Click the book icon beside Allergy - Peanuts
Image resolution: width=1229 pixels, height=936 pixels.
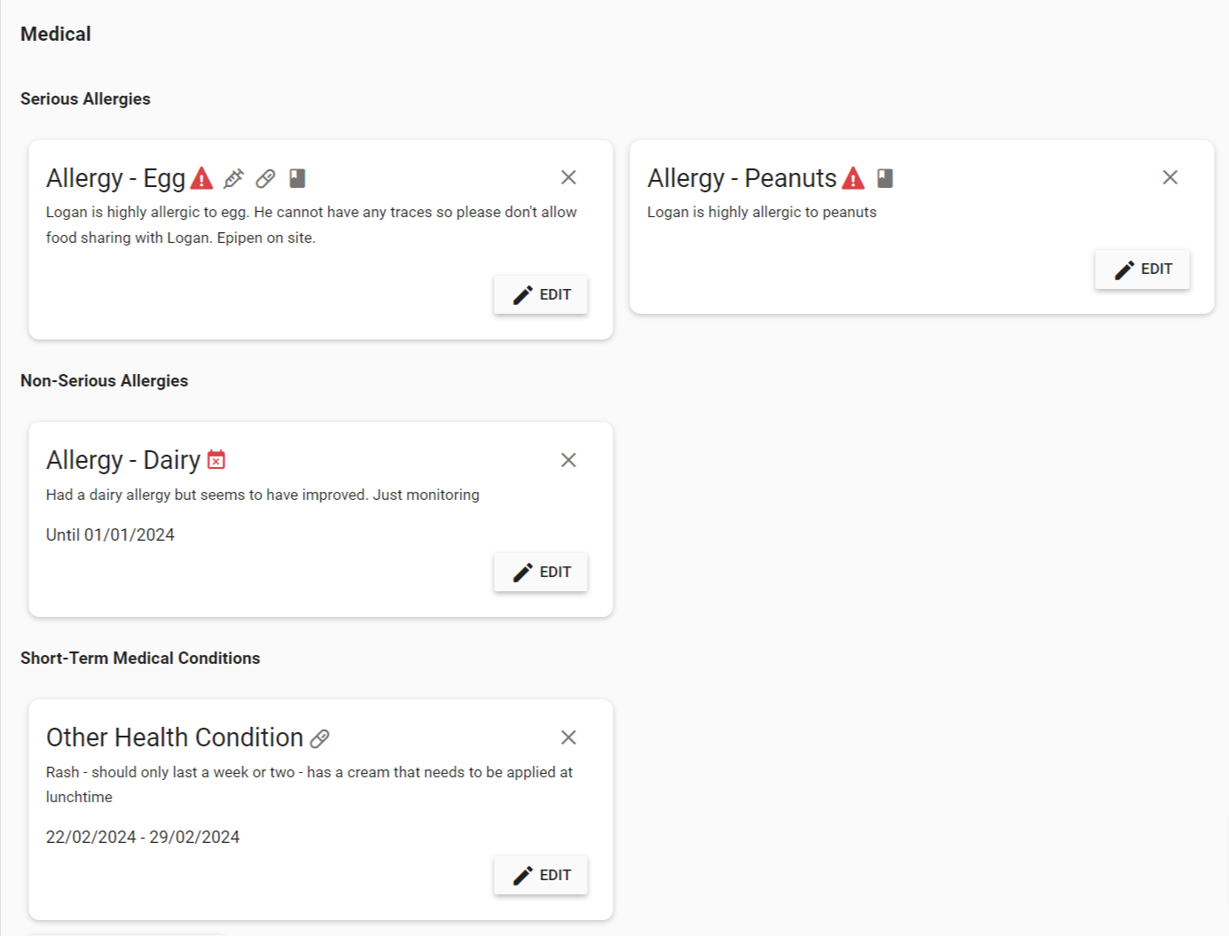(885, 178)
